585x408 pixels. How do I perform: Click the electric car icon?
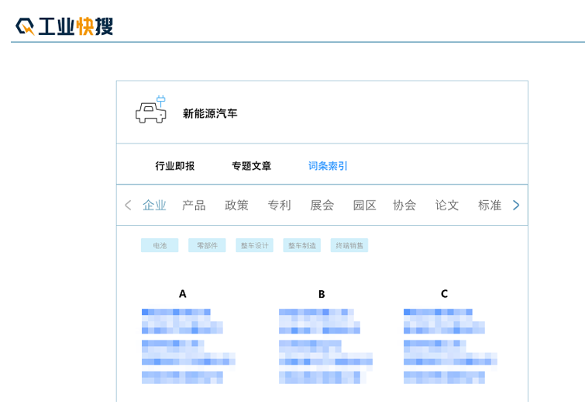151,112
